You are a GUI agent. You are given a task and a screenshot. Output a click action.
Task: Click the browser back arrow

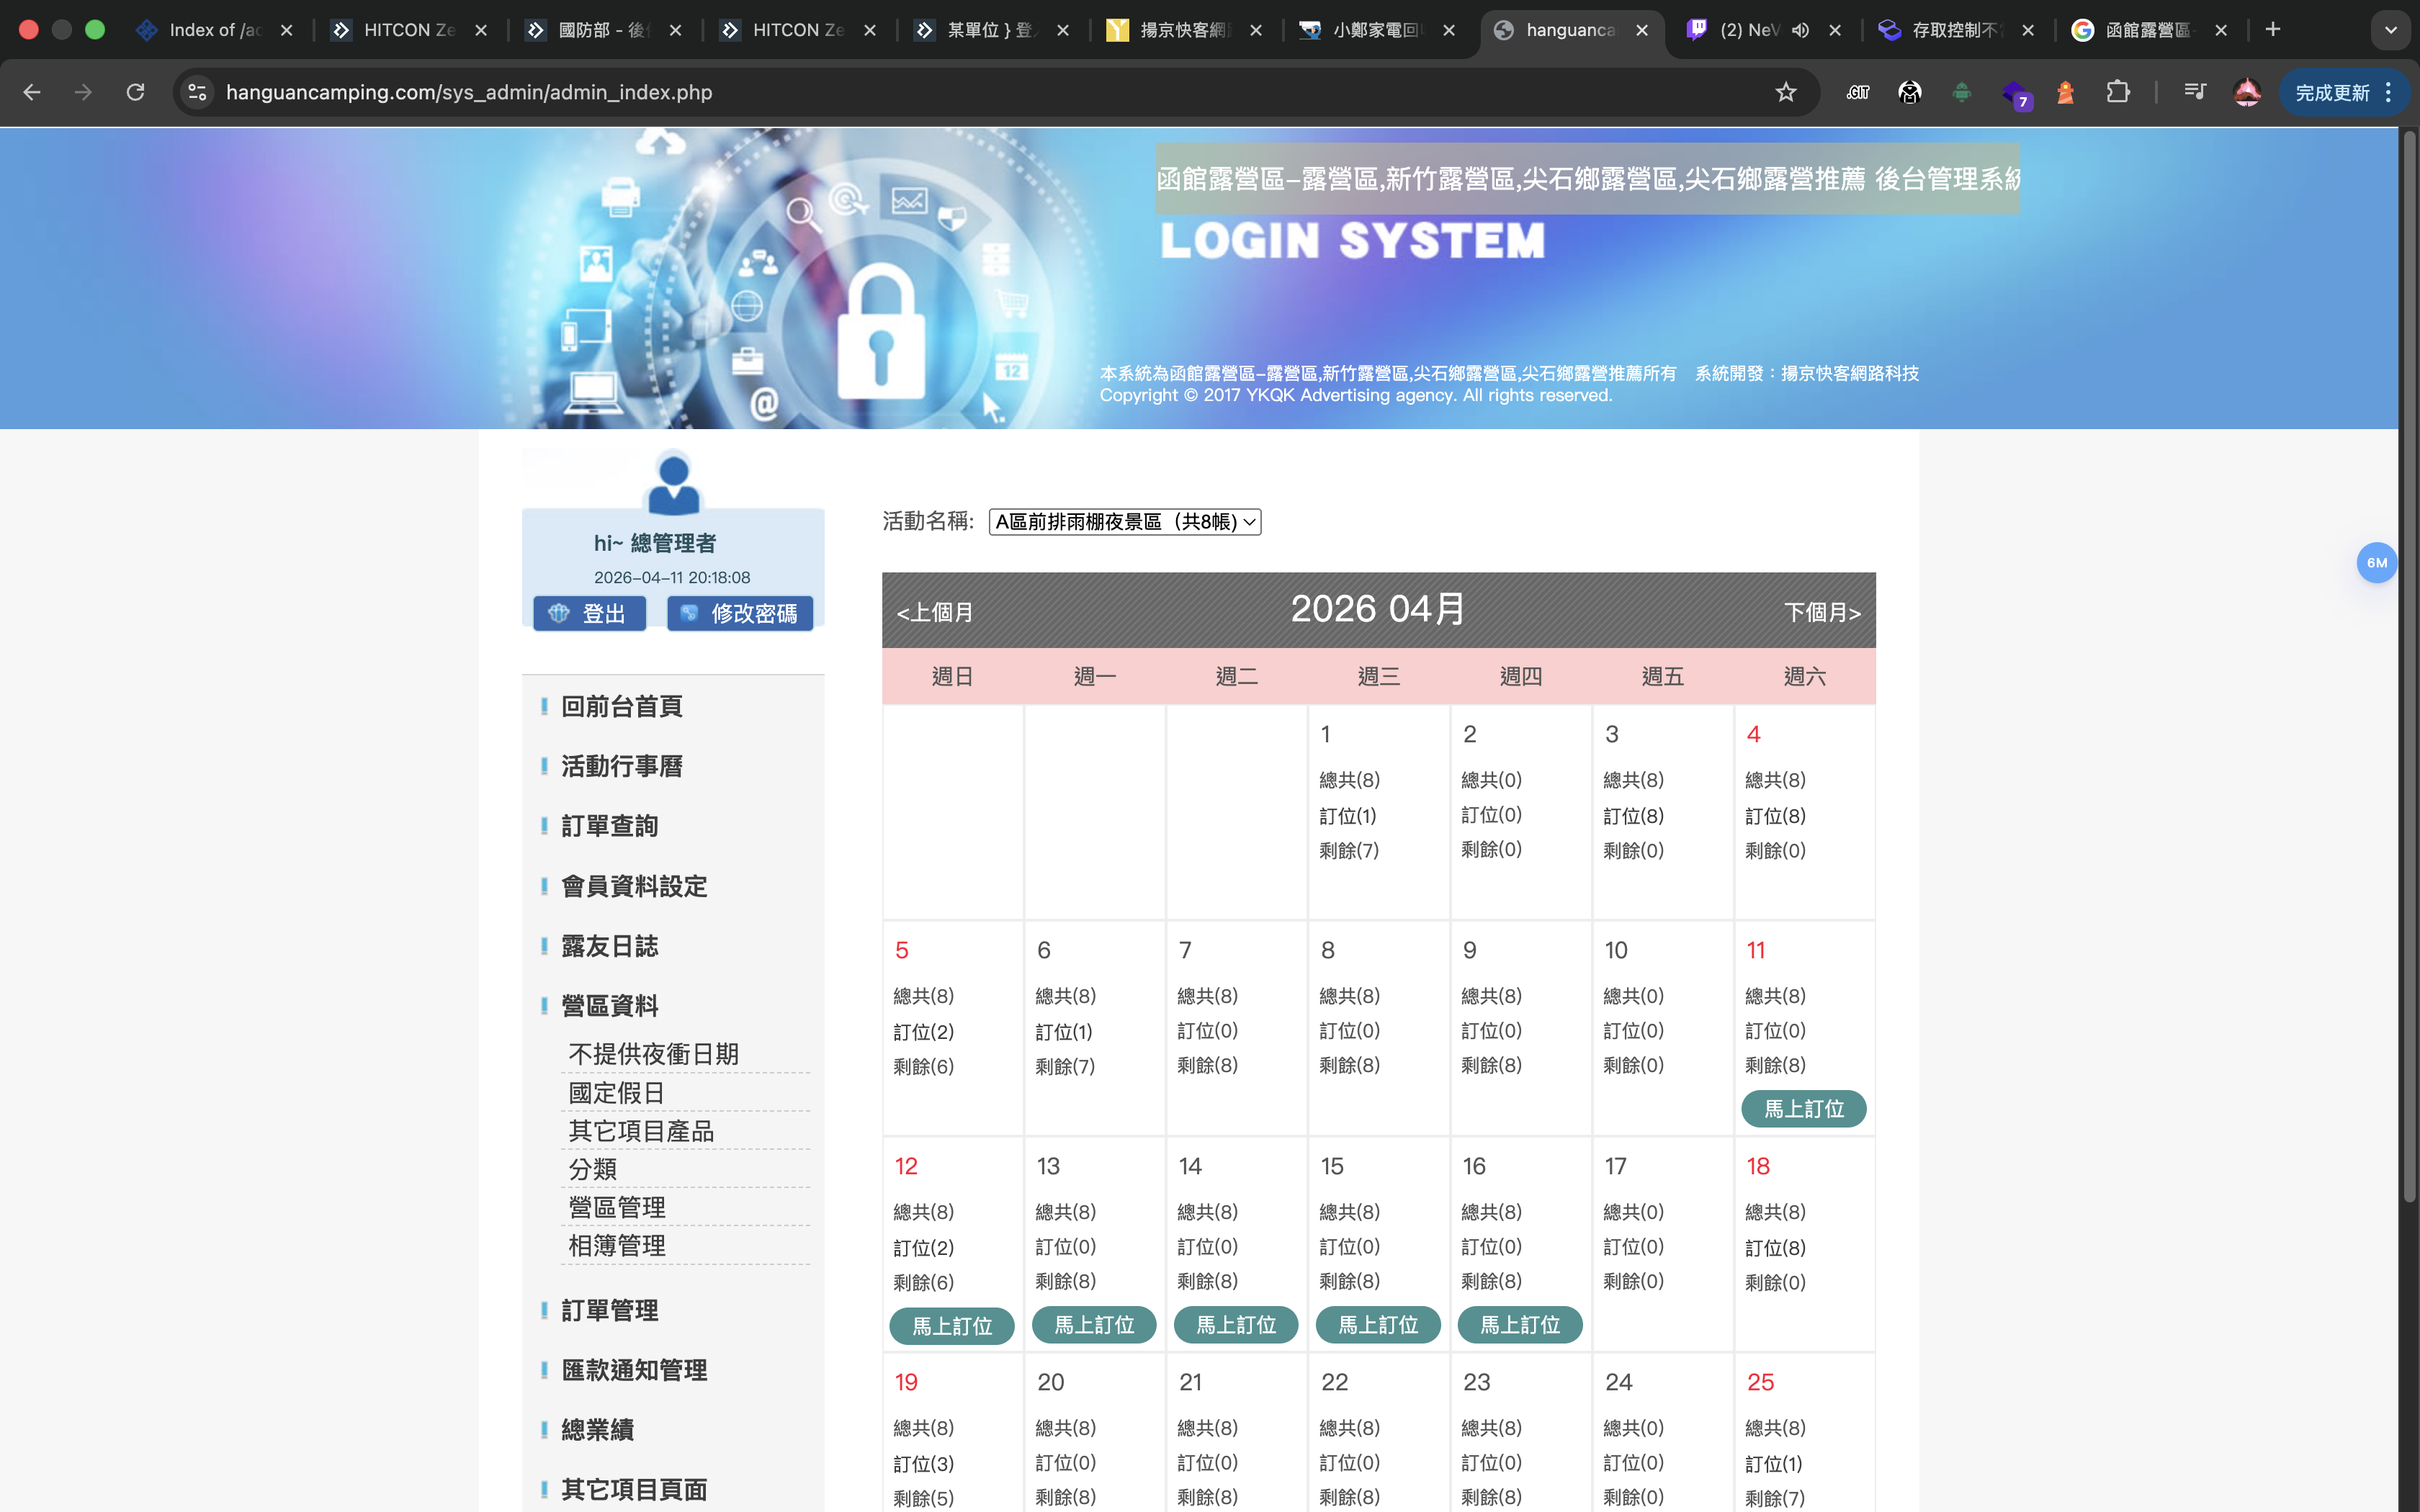click(x=32, y=92)
